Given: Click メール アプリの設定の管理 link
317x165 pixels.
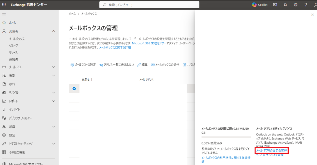Looking at the screenshot, I should [272, 150].
